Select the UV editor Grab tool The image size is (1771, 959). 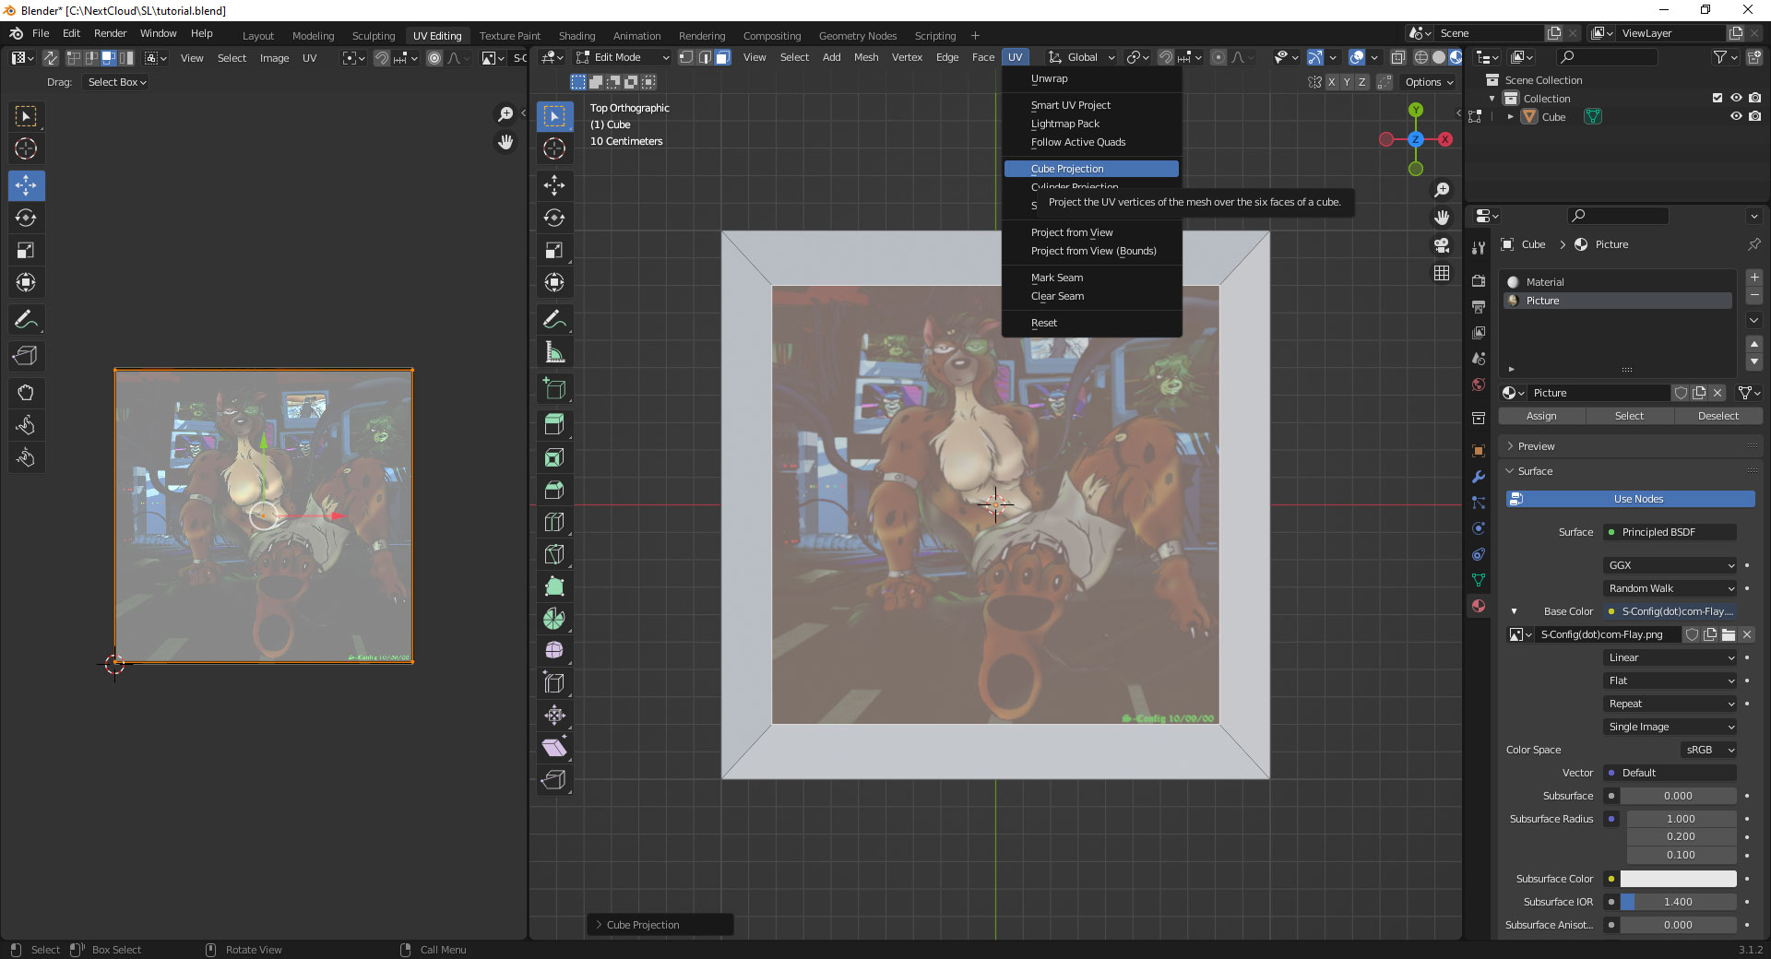coord(26,393)
